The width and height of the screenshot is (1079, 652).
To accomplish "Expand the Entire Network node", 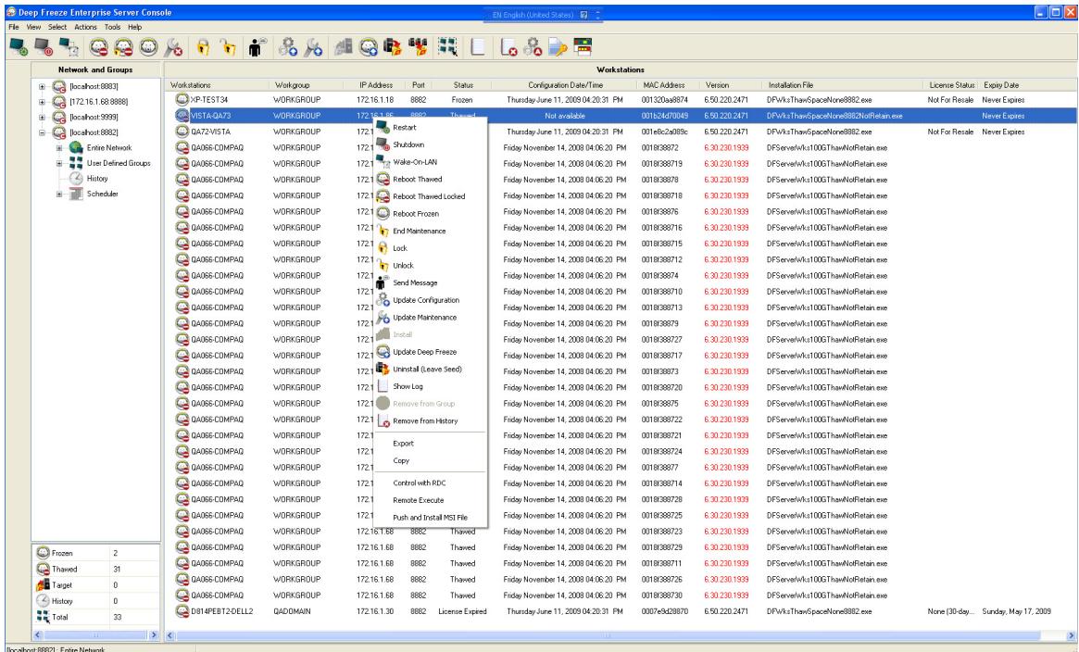I will tap(59, 148).
